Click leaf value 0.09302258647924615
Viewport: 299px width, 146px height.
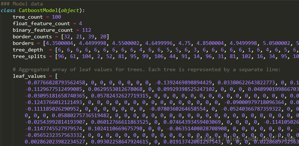120,142
